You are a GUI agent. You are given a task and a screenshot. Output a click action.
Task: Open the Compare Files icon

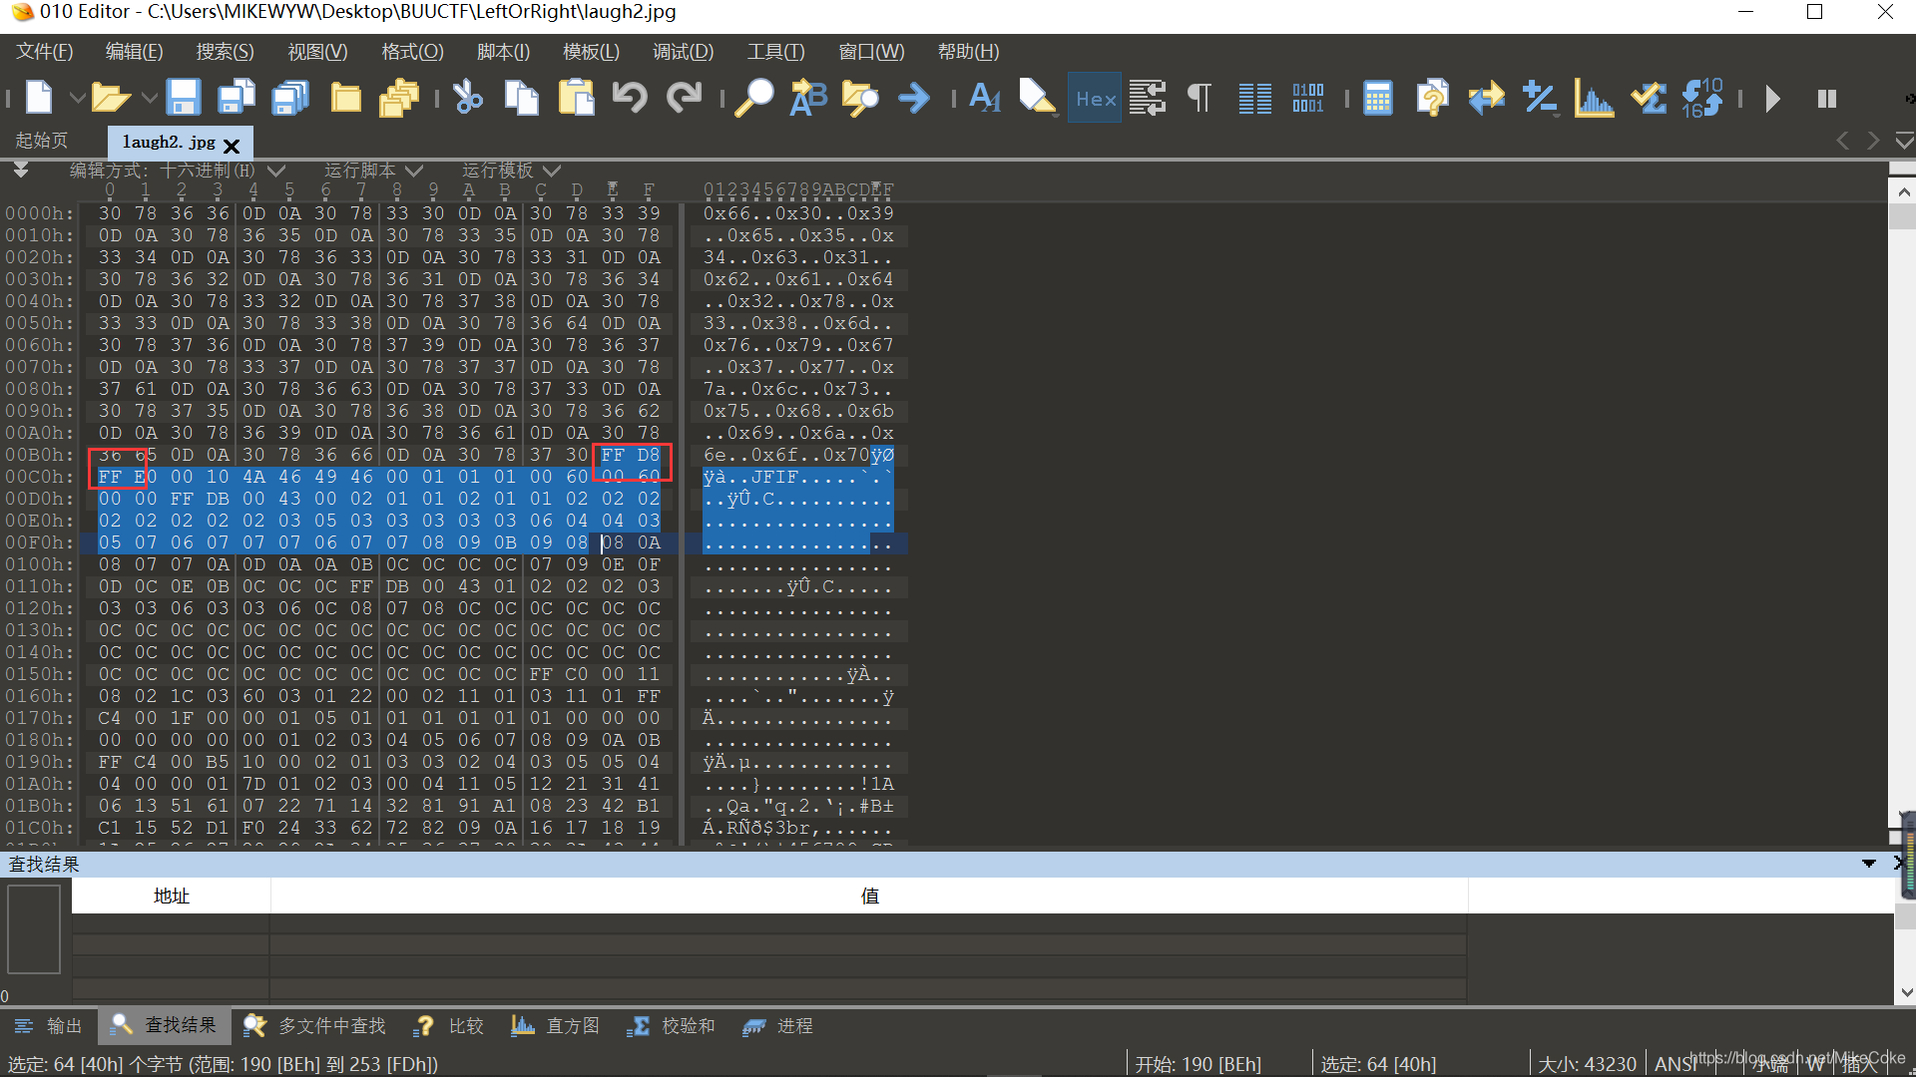point(1432,98)
